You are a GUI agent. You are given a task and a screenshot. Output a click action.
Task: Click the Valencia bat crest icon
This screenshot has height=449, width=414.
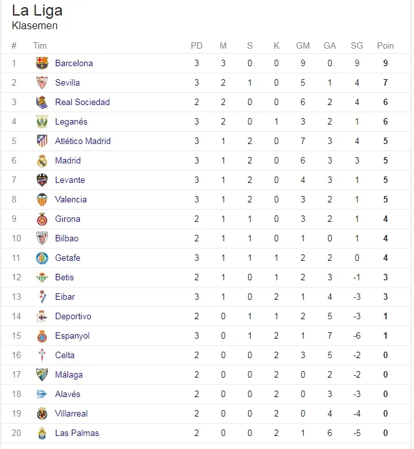[x=42, y=200]
